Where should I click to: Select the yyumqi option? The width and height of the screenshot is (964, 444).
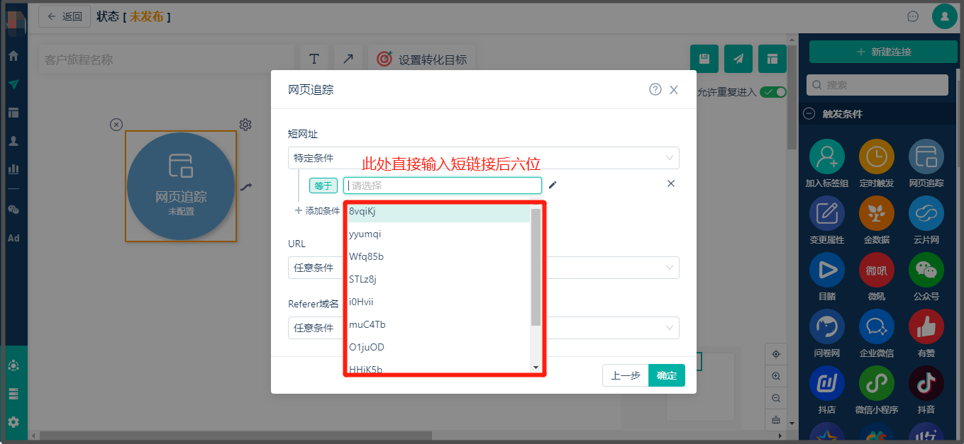[x=438, y=234]
